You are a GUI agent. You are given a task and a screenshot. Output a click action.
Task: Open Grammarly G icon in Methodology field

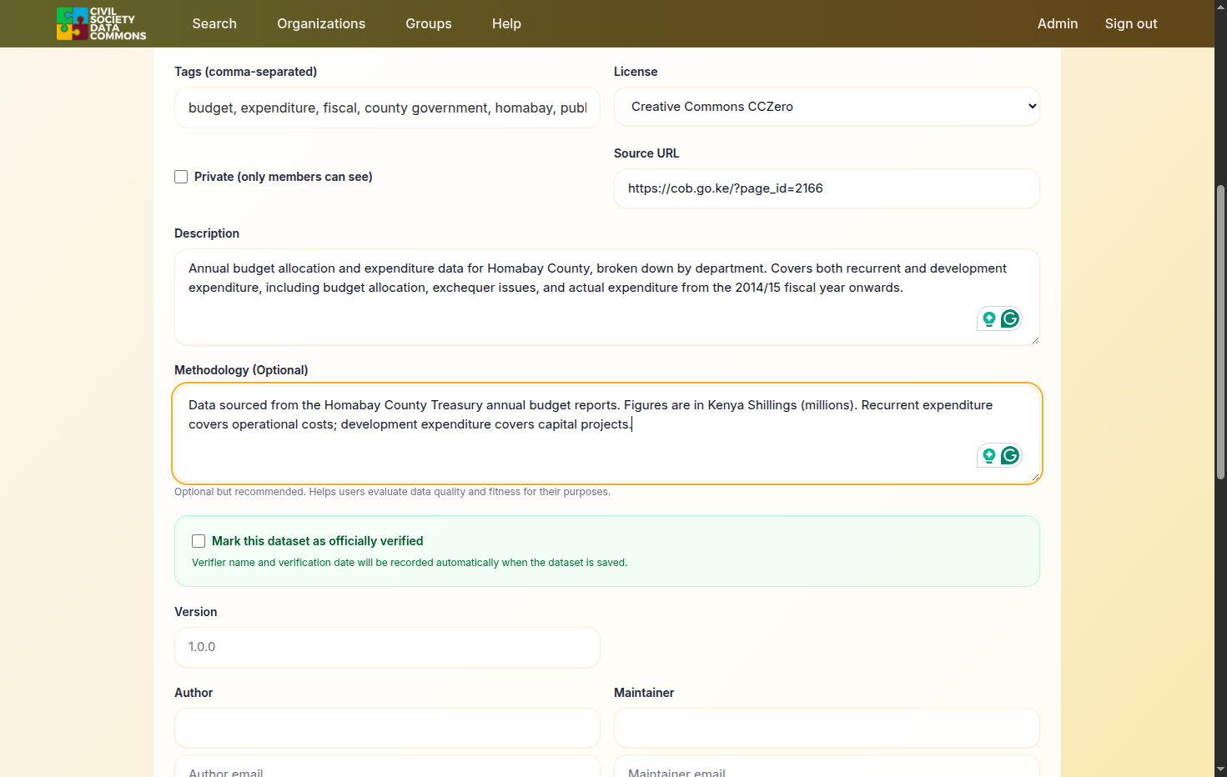(1010, 455)
